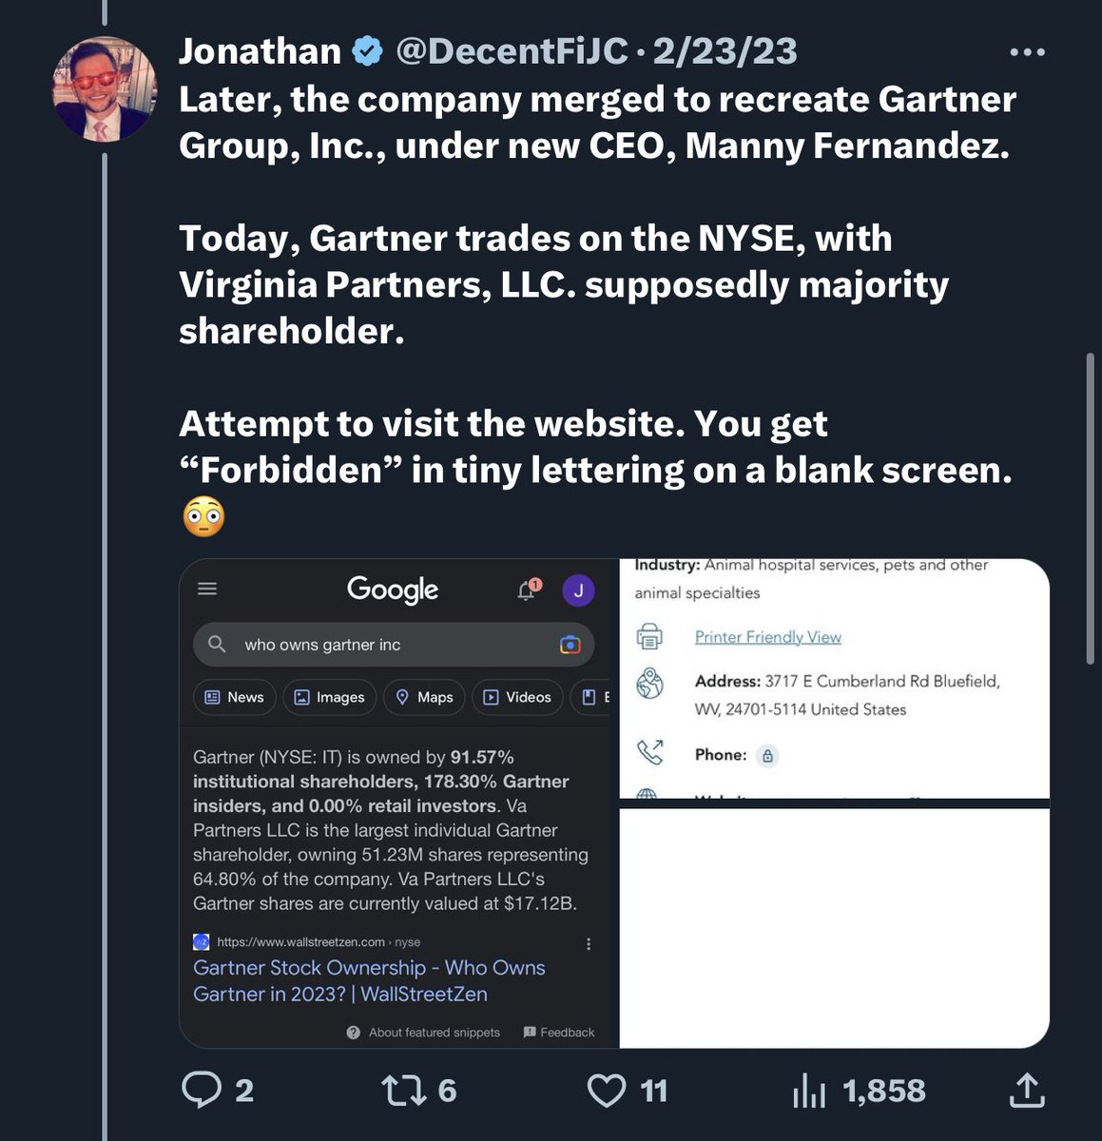Open Jonathan's profile avatar
Image resolution: width=1102 pixels, height=1141 pixels.
coord(104,90)
